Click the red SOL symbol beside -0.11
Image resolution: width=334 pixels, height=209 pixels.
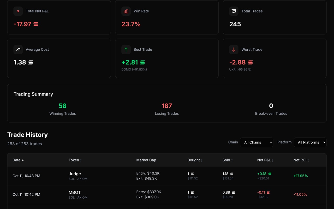coord(268,193)
